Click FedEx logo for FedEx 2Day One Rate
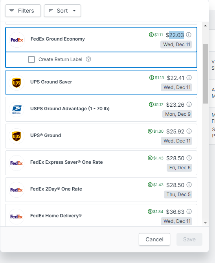215x263 pixels. pos(17,190)
